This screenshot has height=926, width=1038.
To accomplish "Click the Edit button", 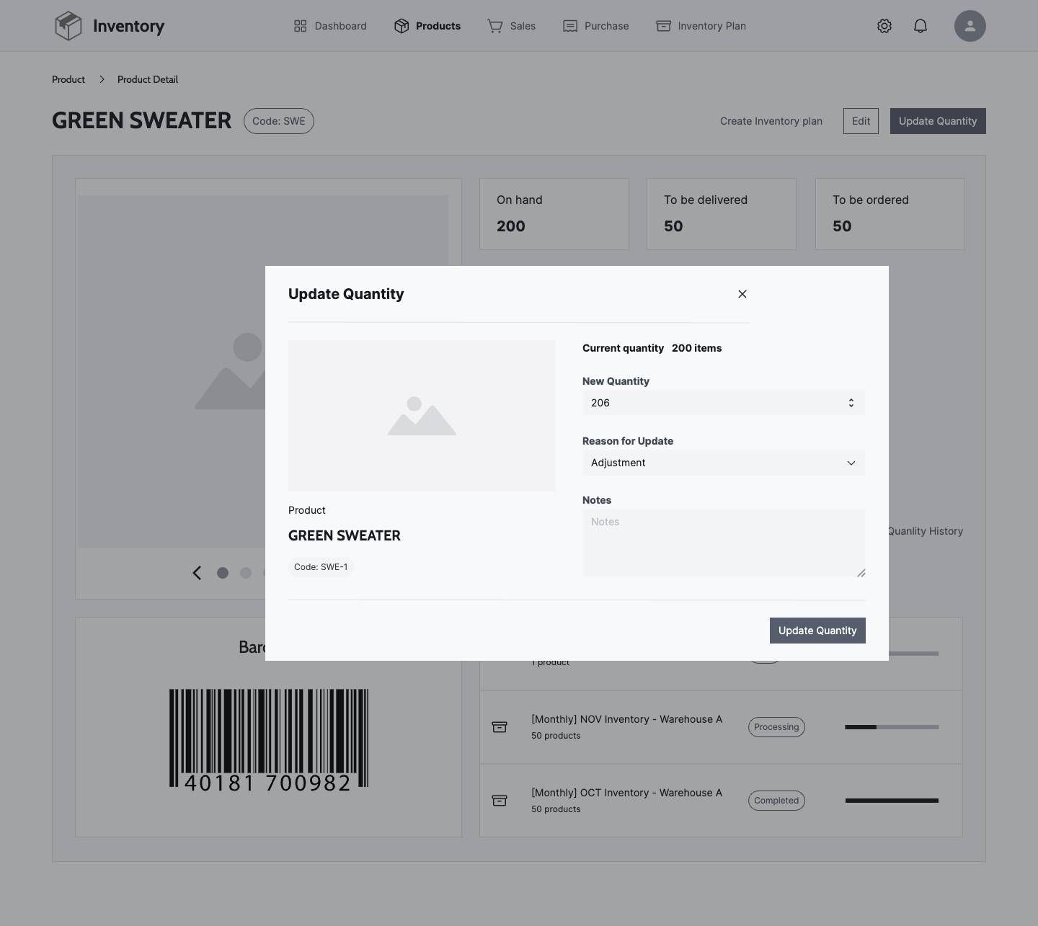I will pos(861,121).
